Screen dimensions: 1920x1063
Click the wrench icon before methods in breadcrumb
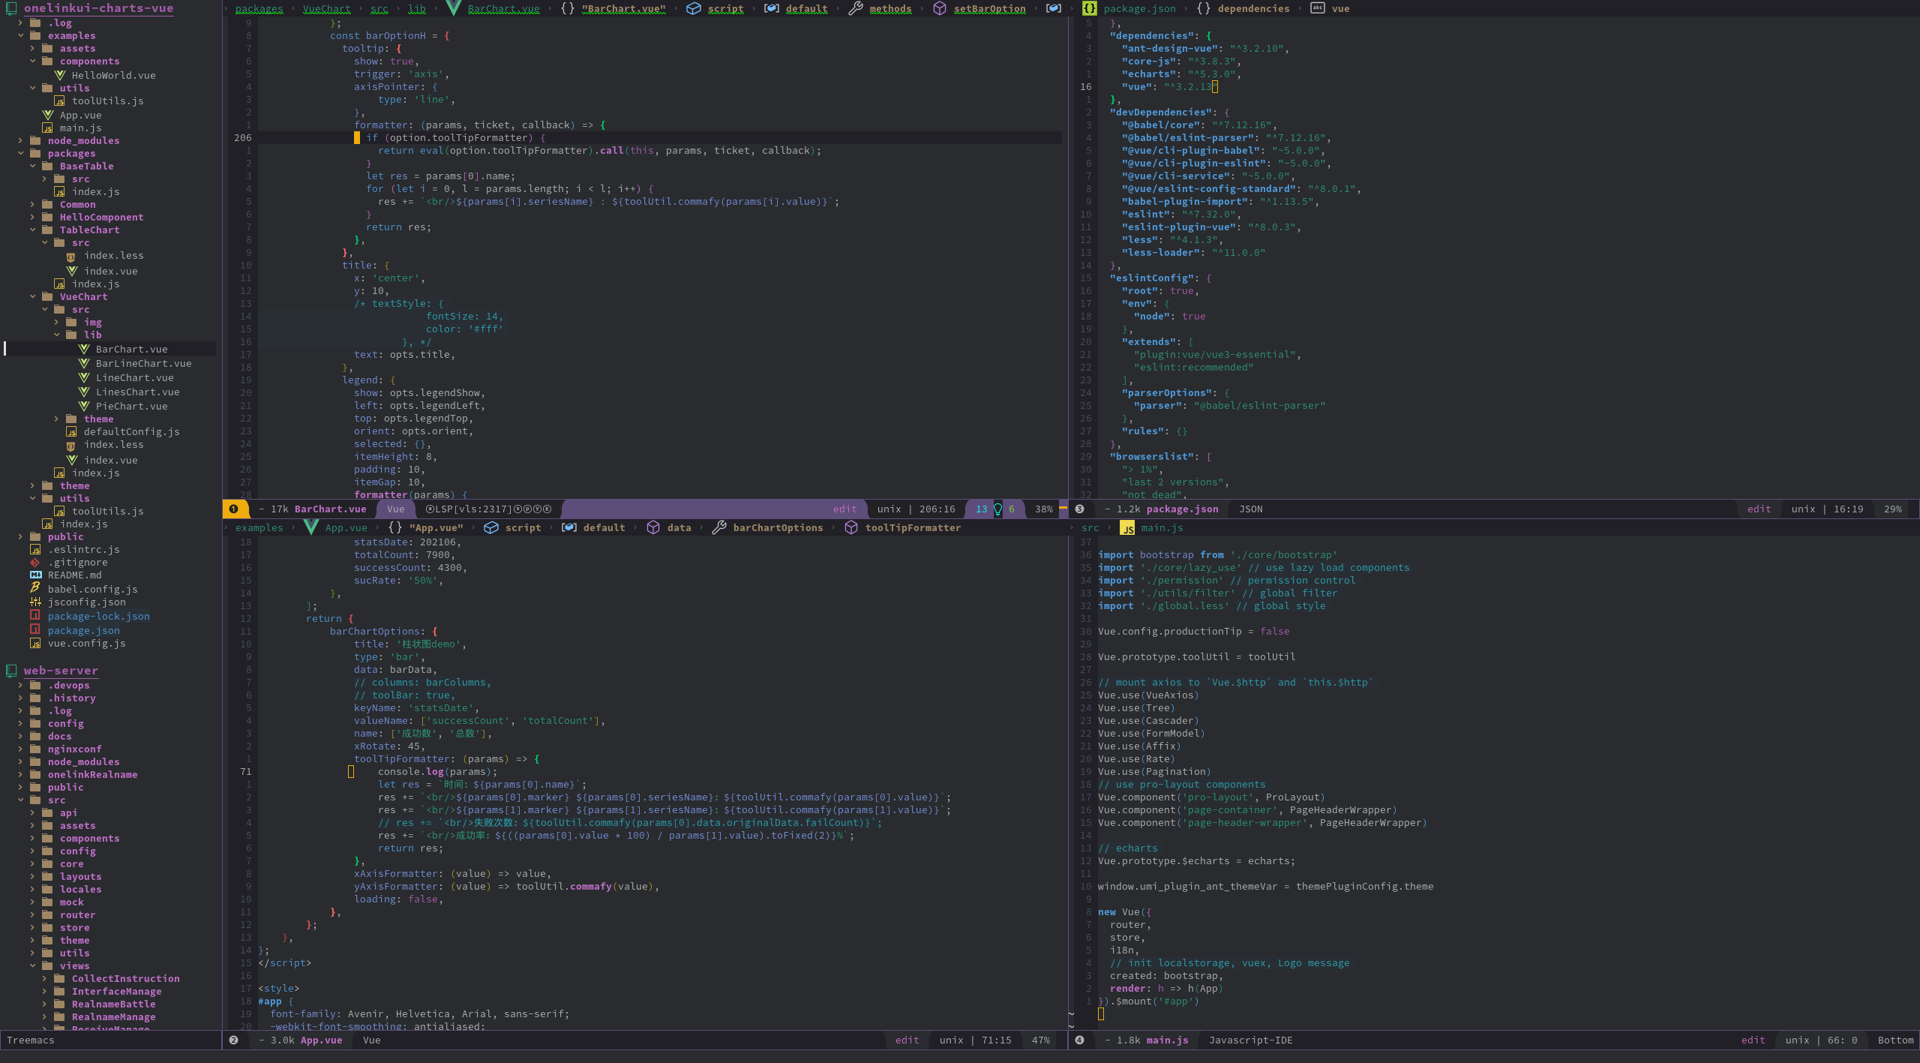coord(855,8)
